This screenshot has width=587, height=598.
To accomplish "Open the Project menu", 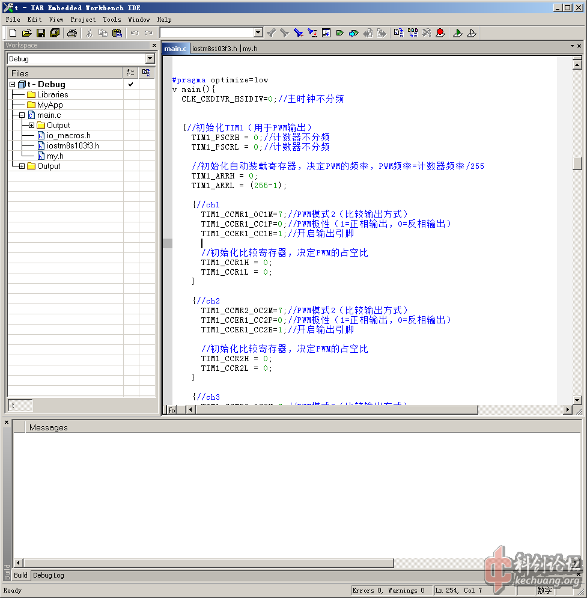I will (x=83, y=19).
